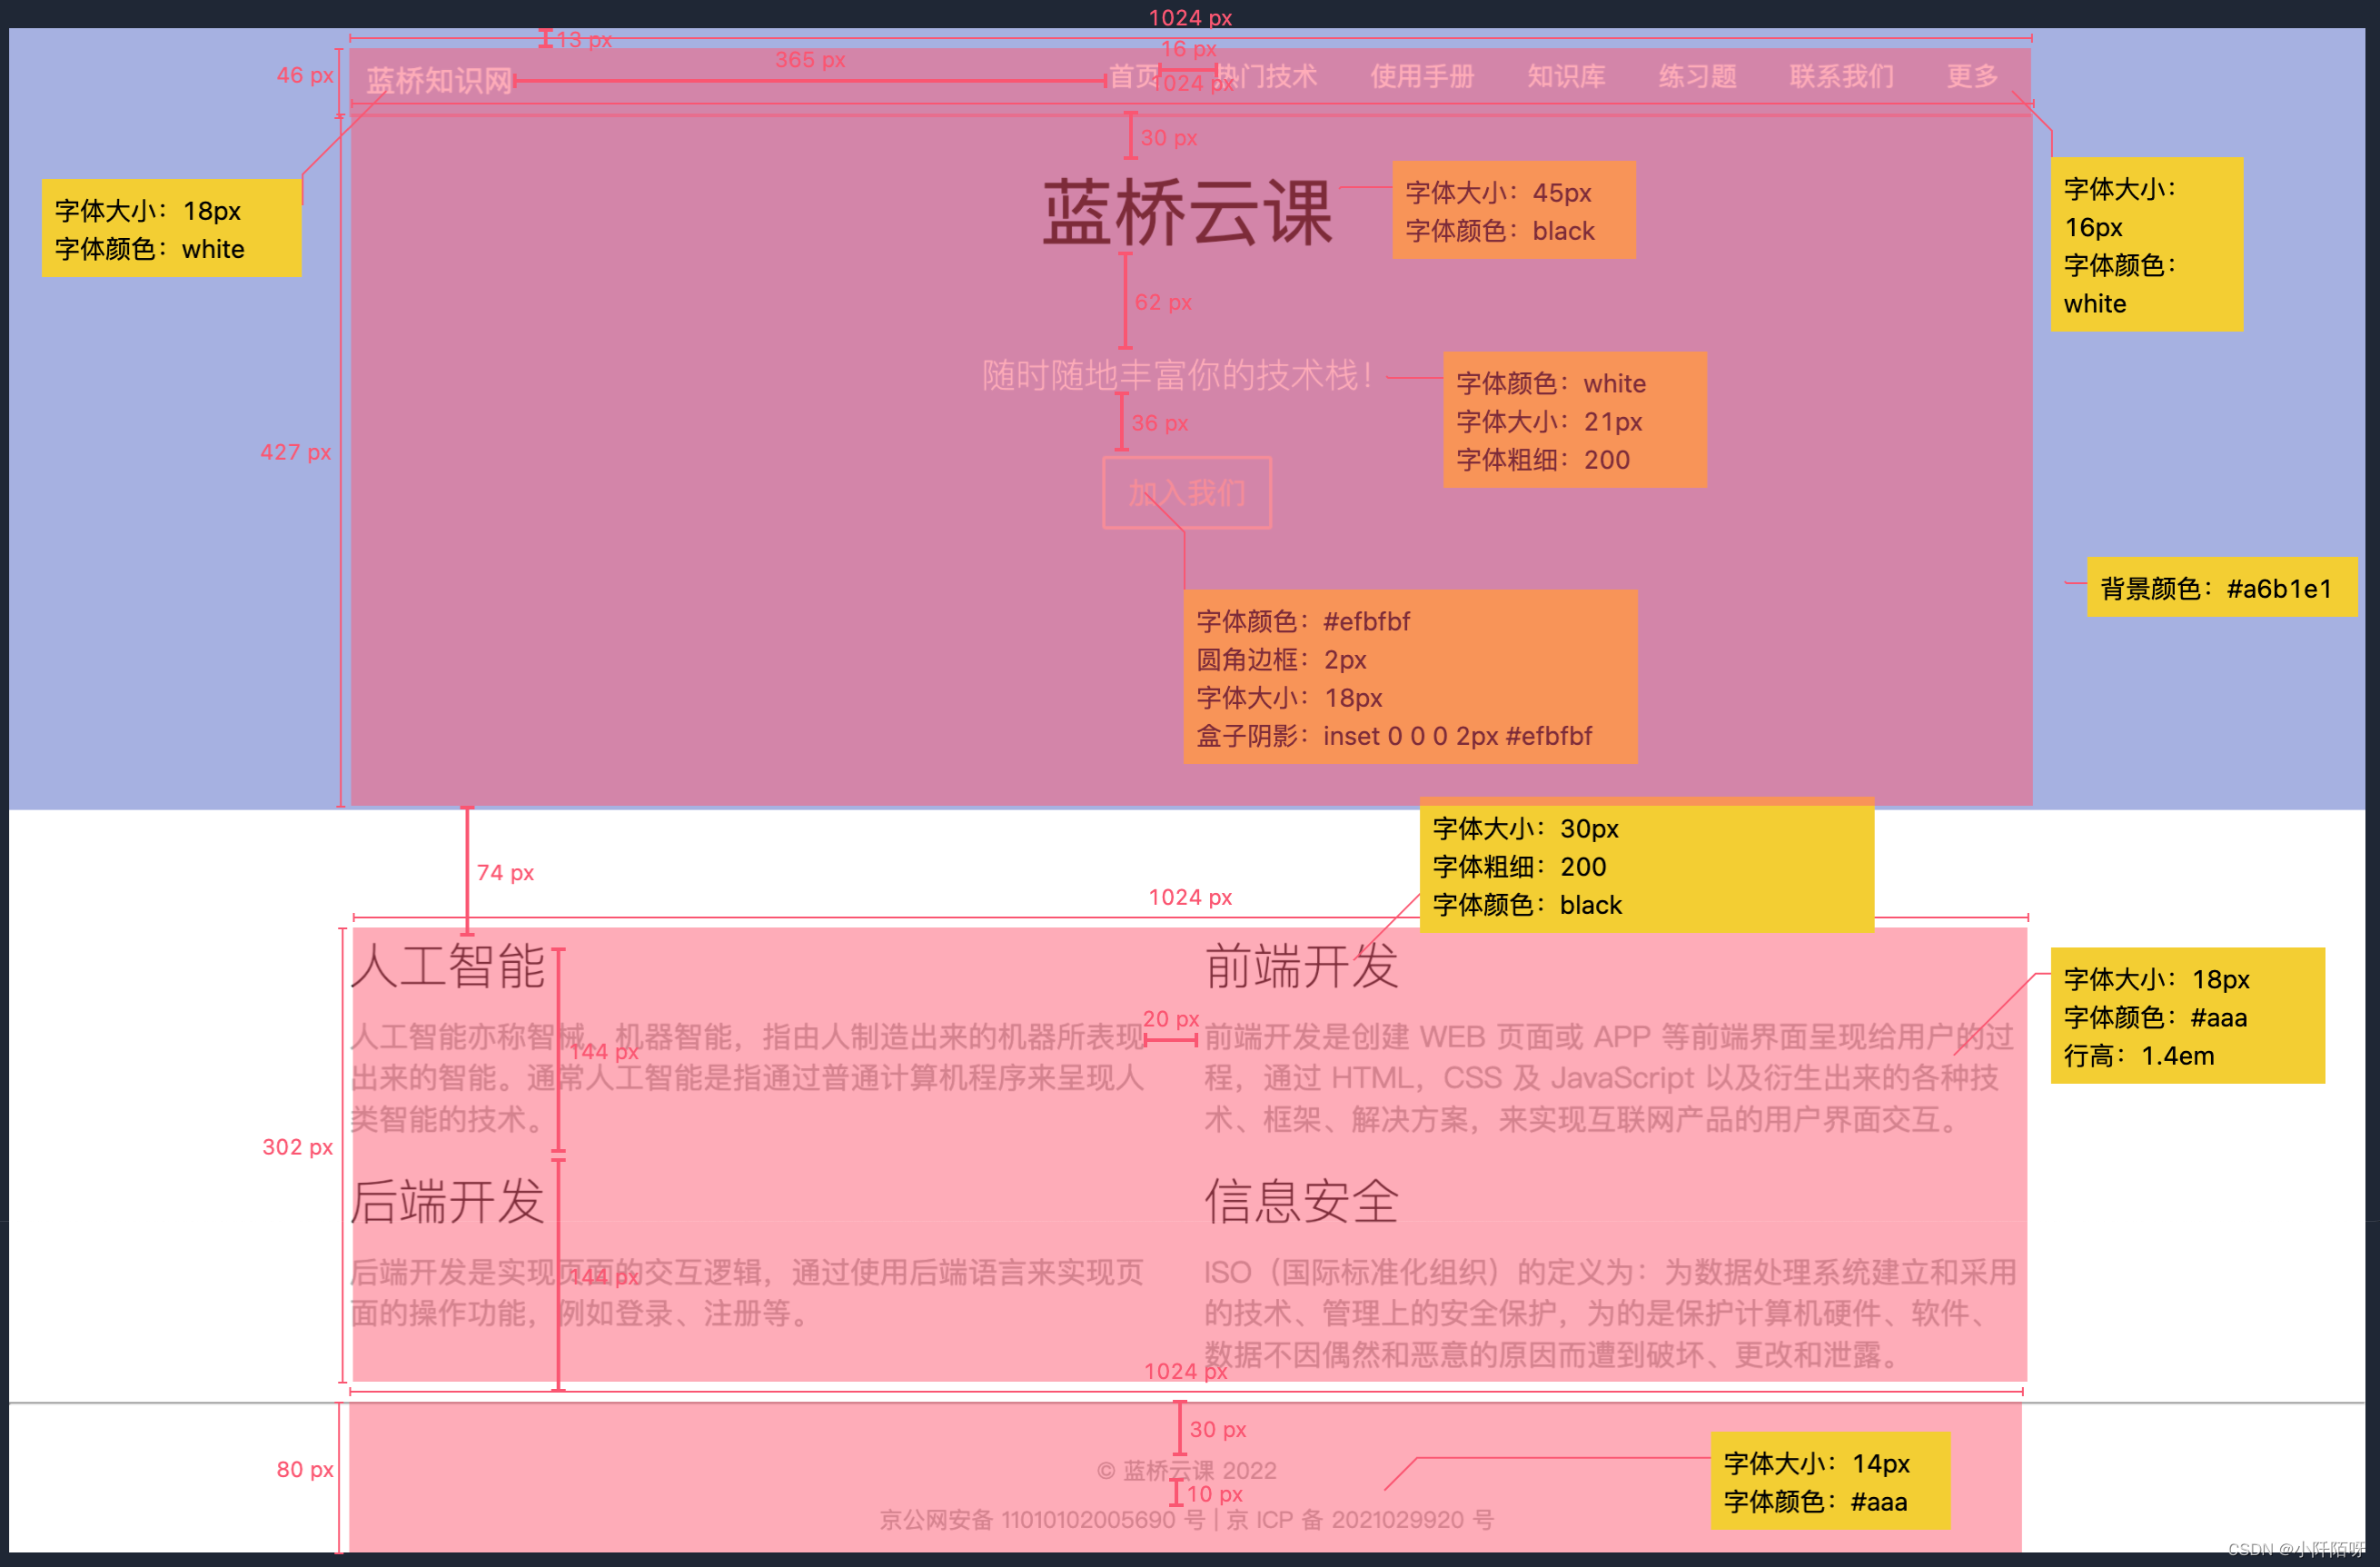Click the 后端开发 section heading
The height and width of the screenshot is (1567, 2380).
(447, 1201)
